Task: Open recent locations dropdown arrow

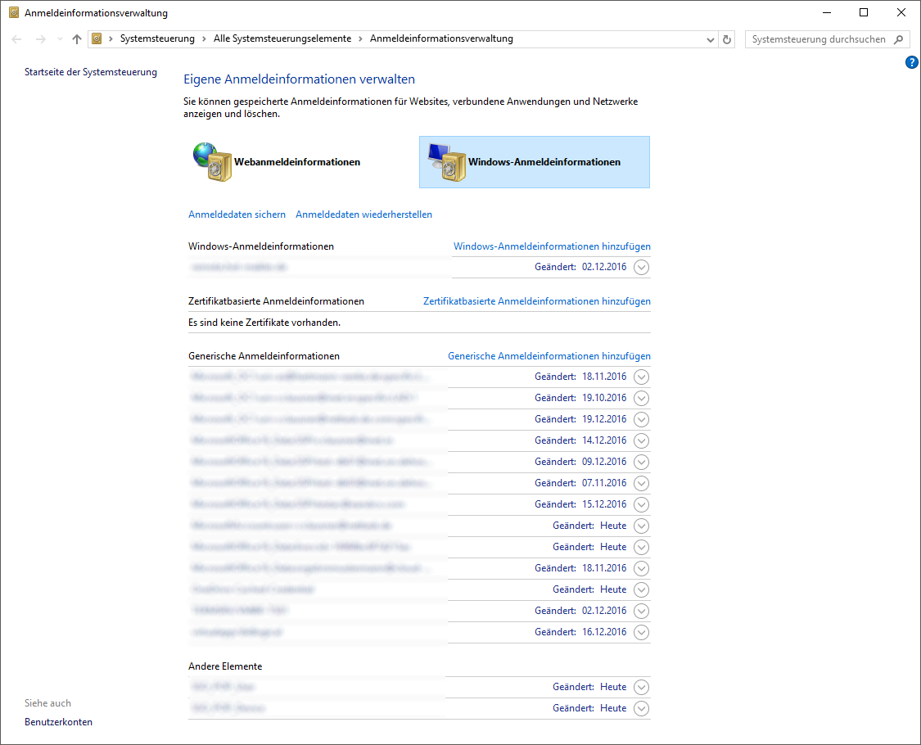Action: click(x=59, y=39)
